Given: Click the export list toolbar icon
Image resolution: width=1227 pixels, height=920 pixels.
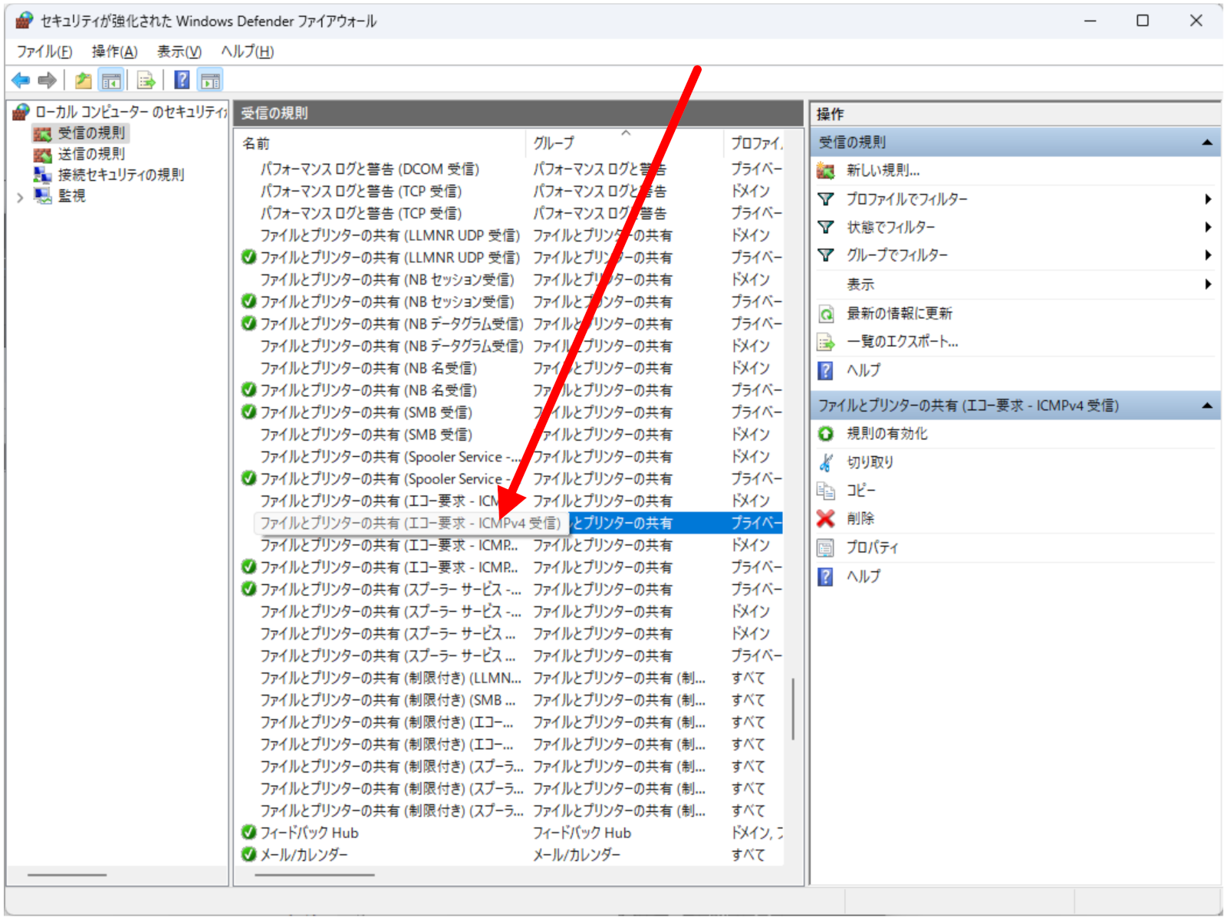Looking at the screenshot, I should click(146, 80).
